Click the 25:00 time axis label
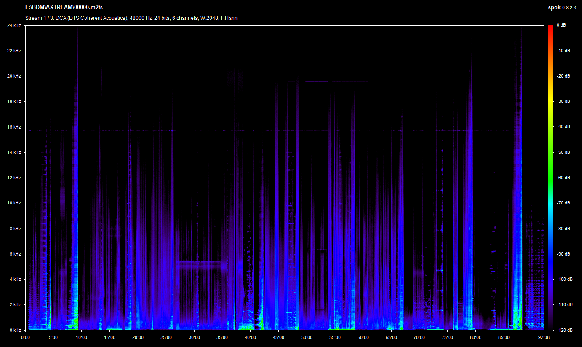 point(166,337)
